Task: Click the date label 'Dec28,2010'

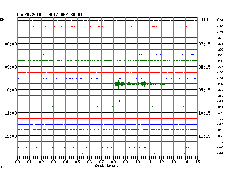Action: [29, 15]
